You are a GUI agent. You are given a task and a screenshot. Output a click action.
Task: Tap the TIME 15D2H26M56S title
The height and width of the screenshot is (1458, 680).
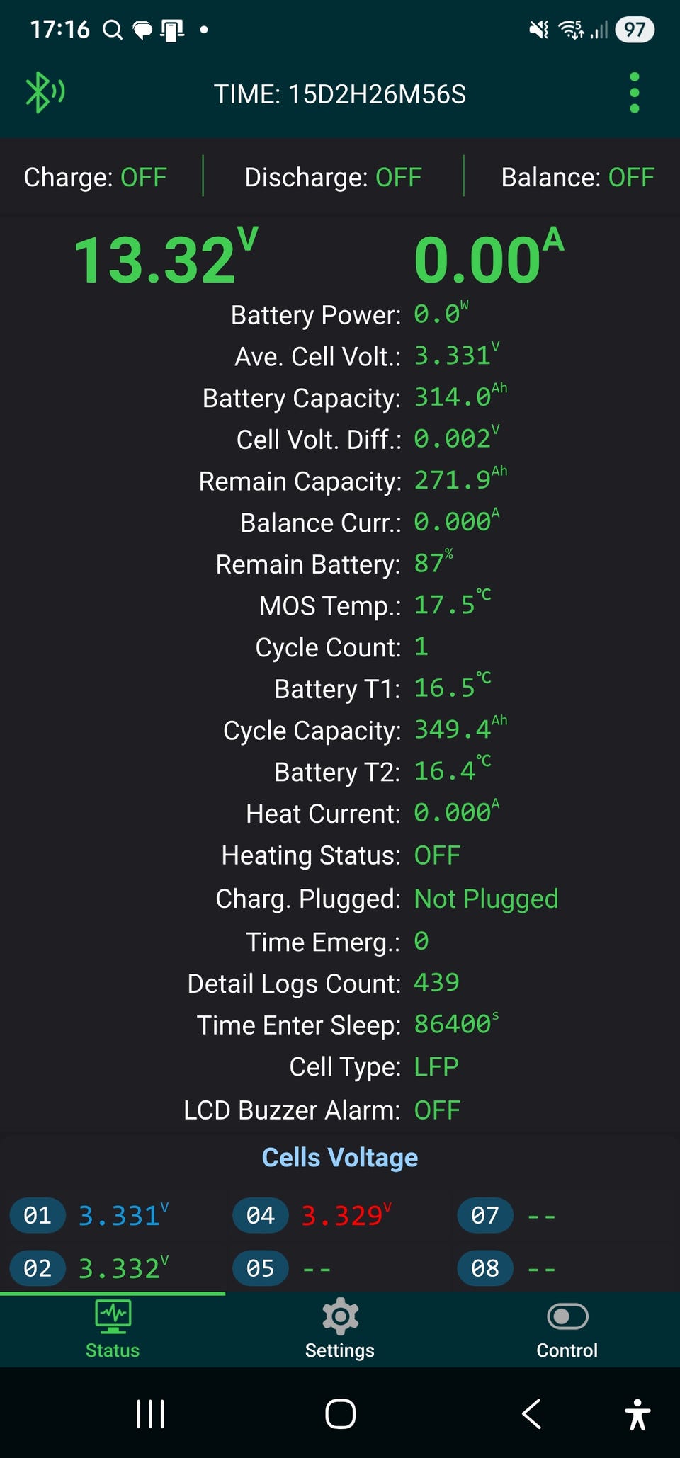point(340,94)
